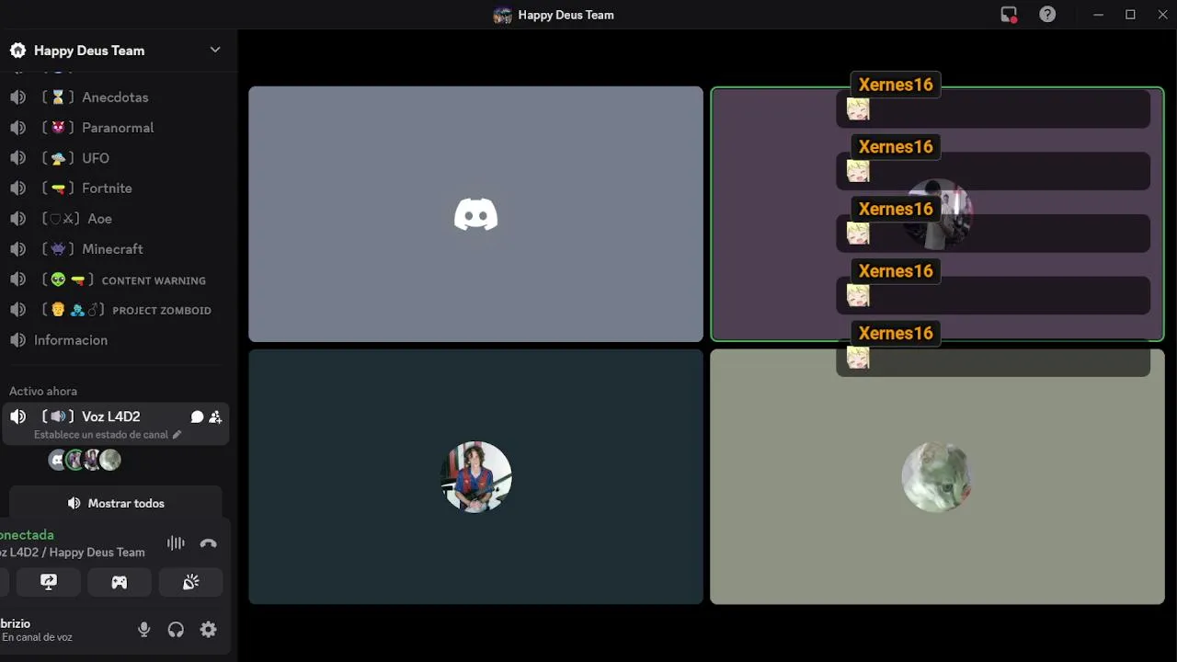Click the speaker icon beside Fortnite
The image size is (1177, 662).
click(17, 188)
